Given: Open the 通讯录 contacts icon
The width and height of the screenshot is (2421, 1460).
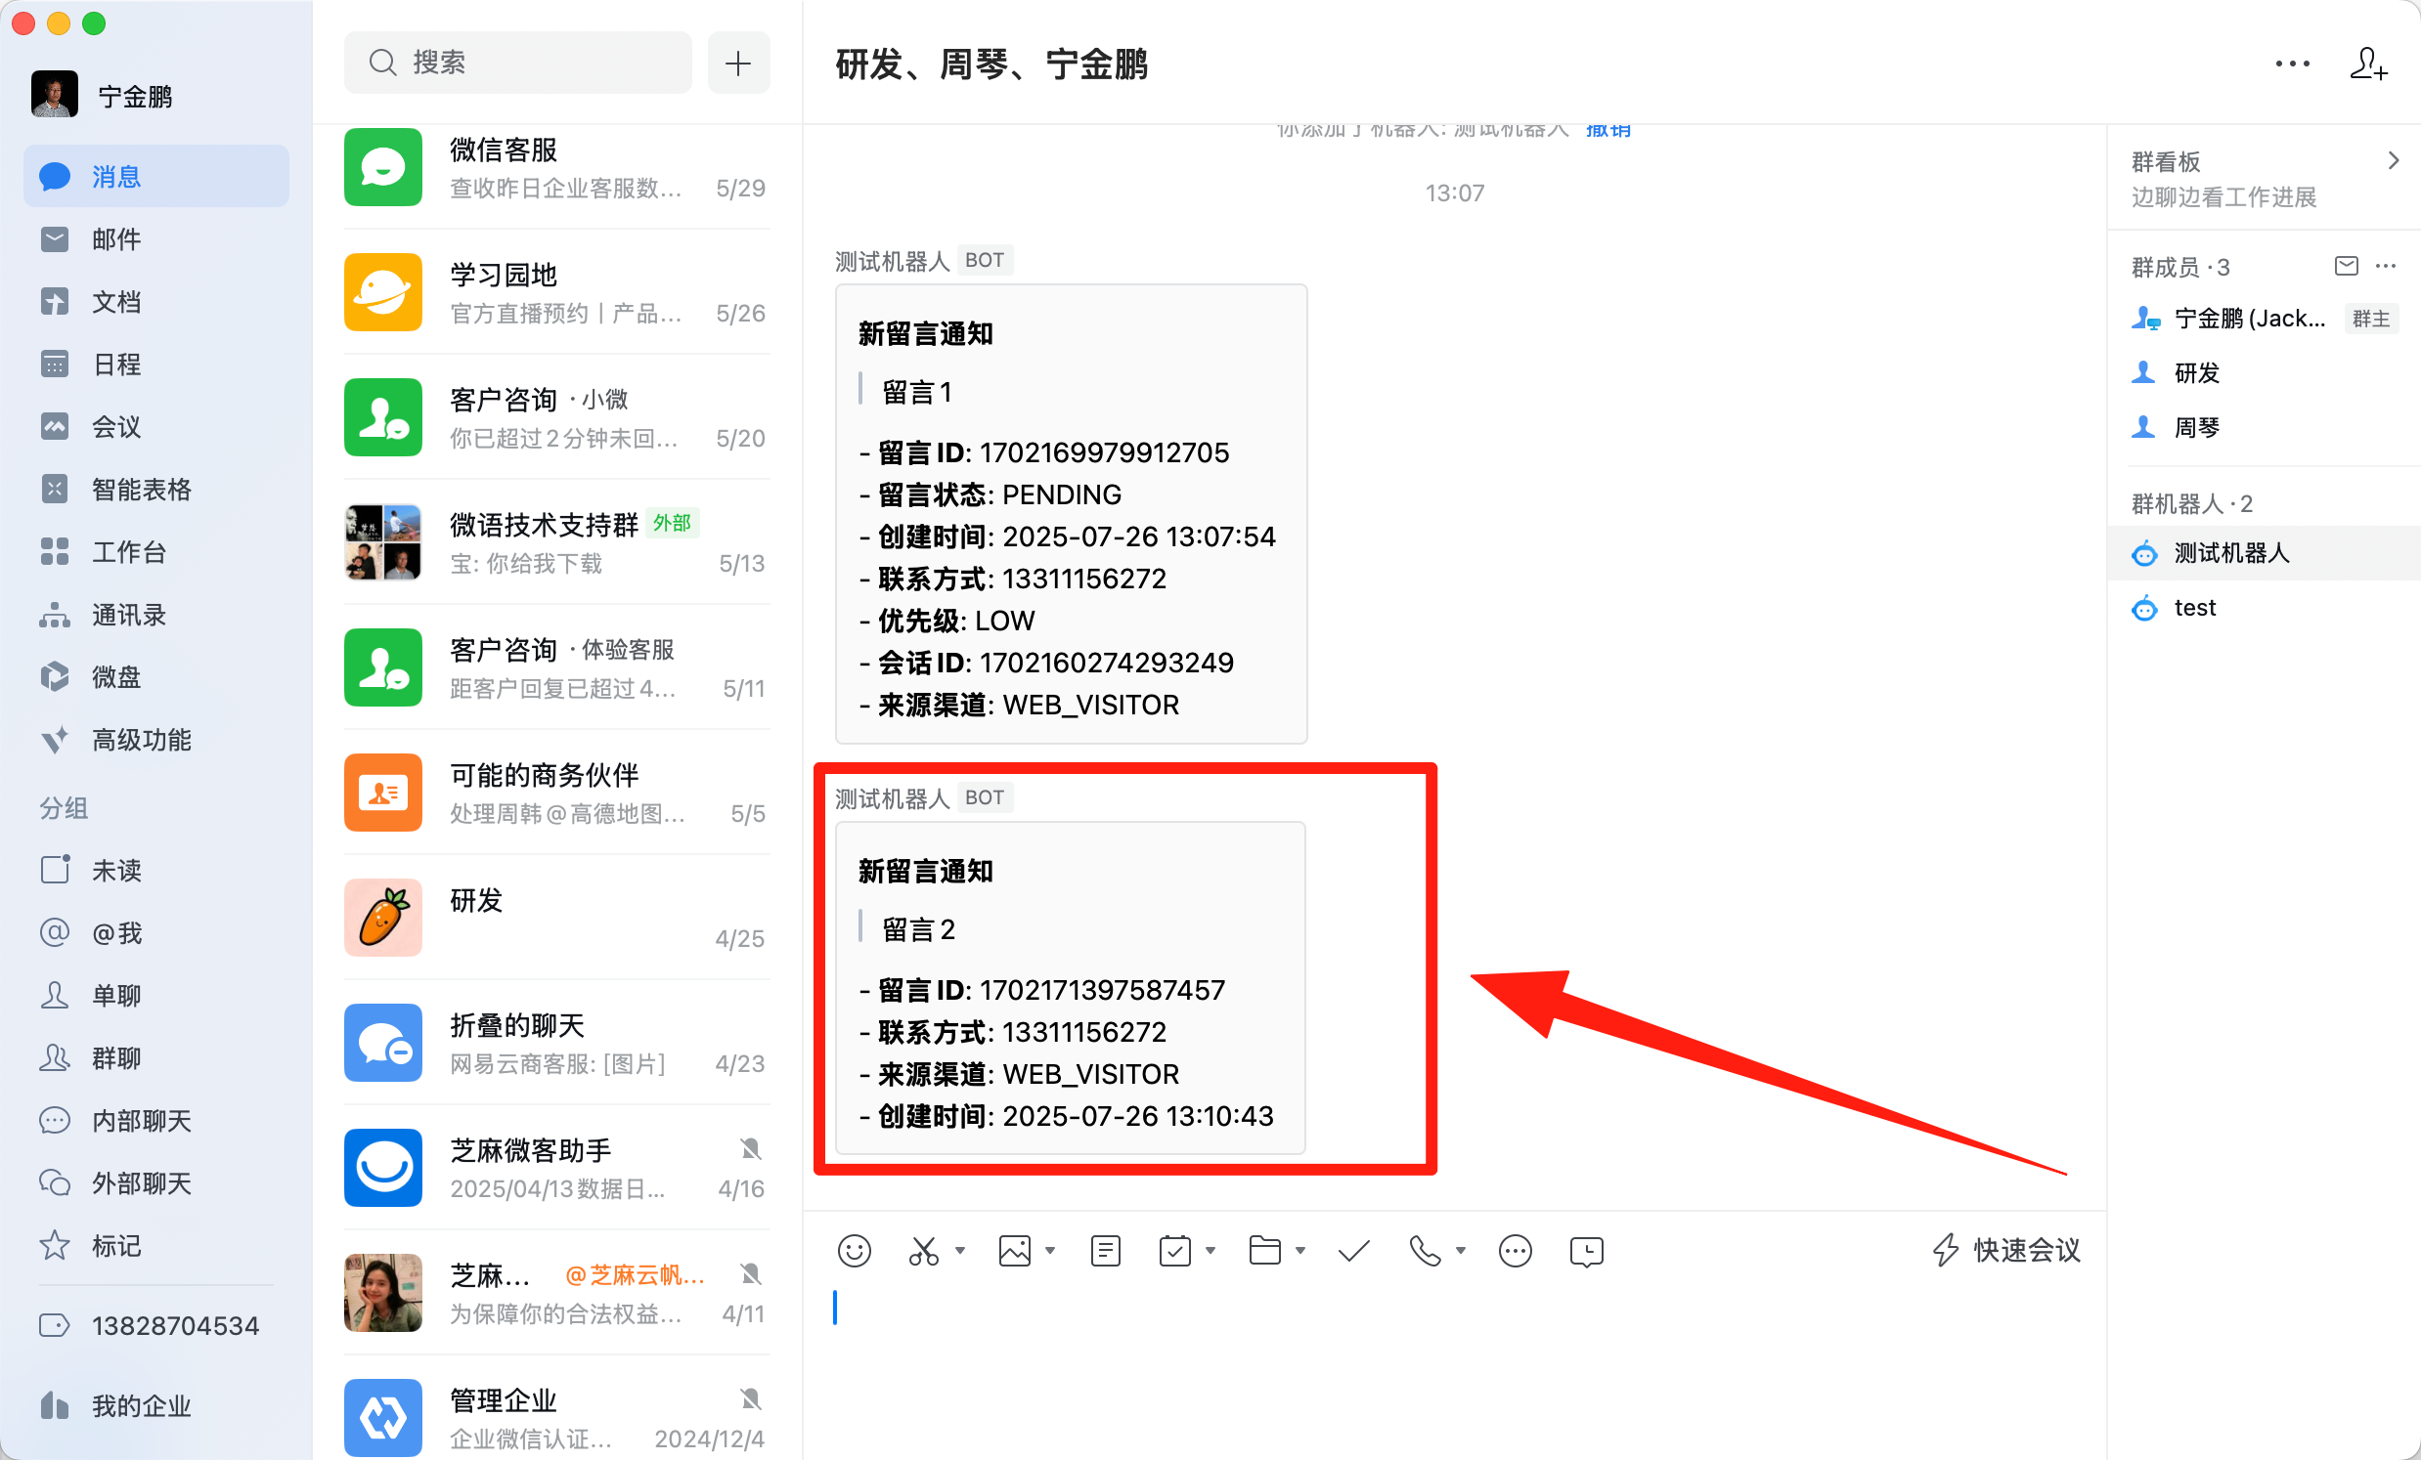Looking at the screenshot, I should coord(55,615).
